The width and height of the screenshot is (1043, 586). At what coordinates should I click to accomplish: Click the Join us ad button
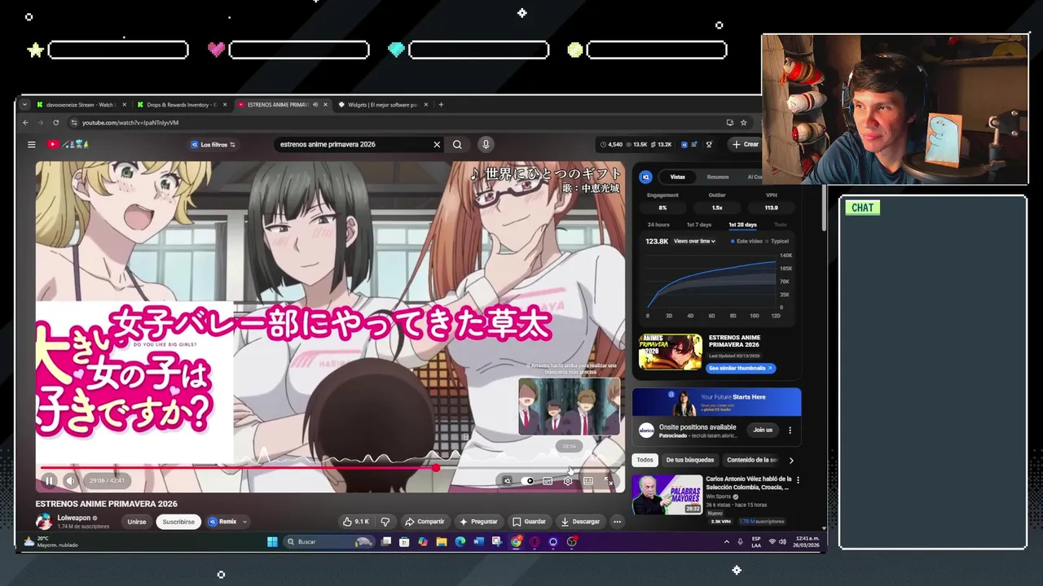click(763, 431)
